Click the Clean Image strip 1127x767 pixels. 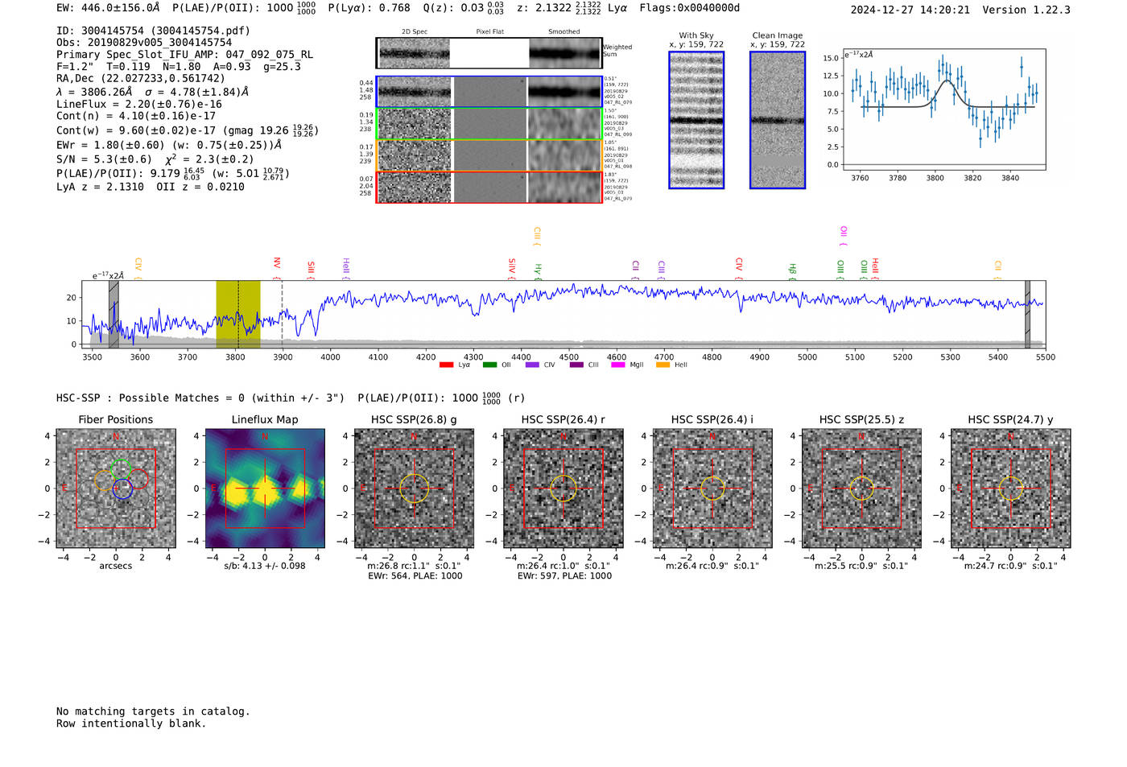click(x=778, y=120)
